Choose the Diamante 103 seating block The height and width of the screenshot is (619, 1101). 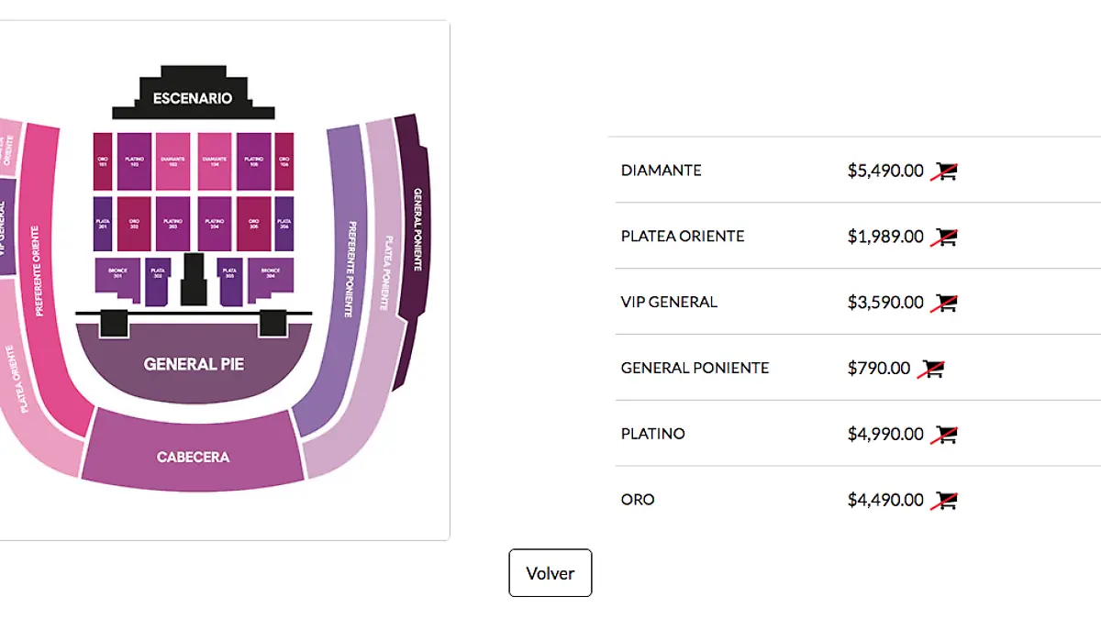click(173, 161)
